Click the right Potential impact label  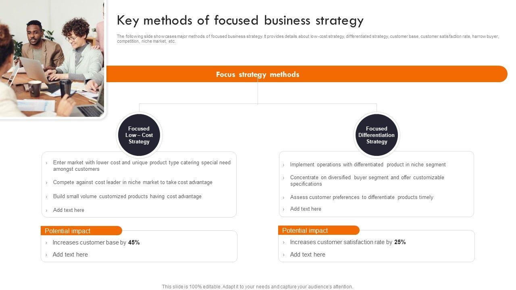point(305,230)
